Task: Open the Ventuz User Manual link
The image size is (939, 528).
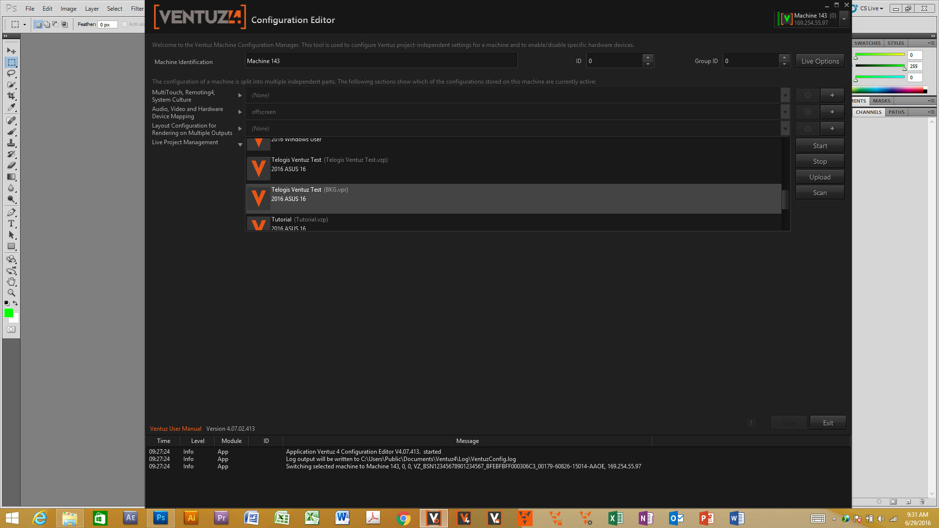Action: (176, 428)
